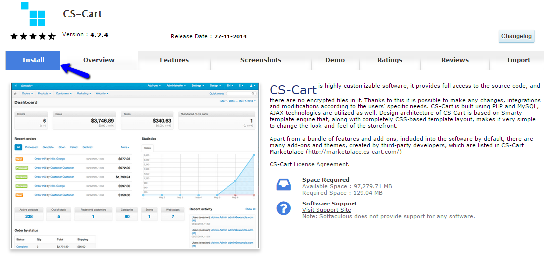Click the 'CS-Cart' title next to the logo
544x256 pixels.
pyautogui.click(x=83, y=14)
